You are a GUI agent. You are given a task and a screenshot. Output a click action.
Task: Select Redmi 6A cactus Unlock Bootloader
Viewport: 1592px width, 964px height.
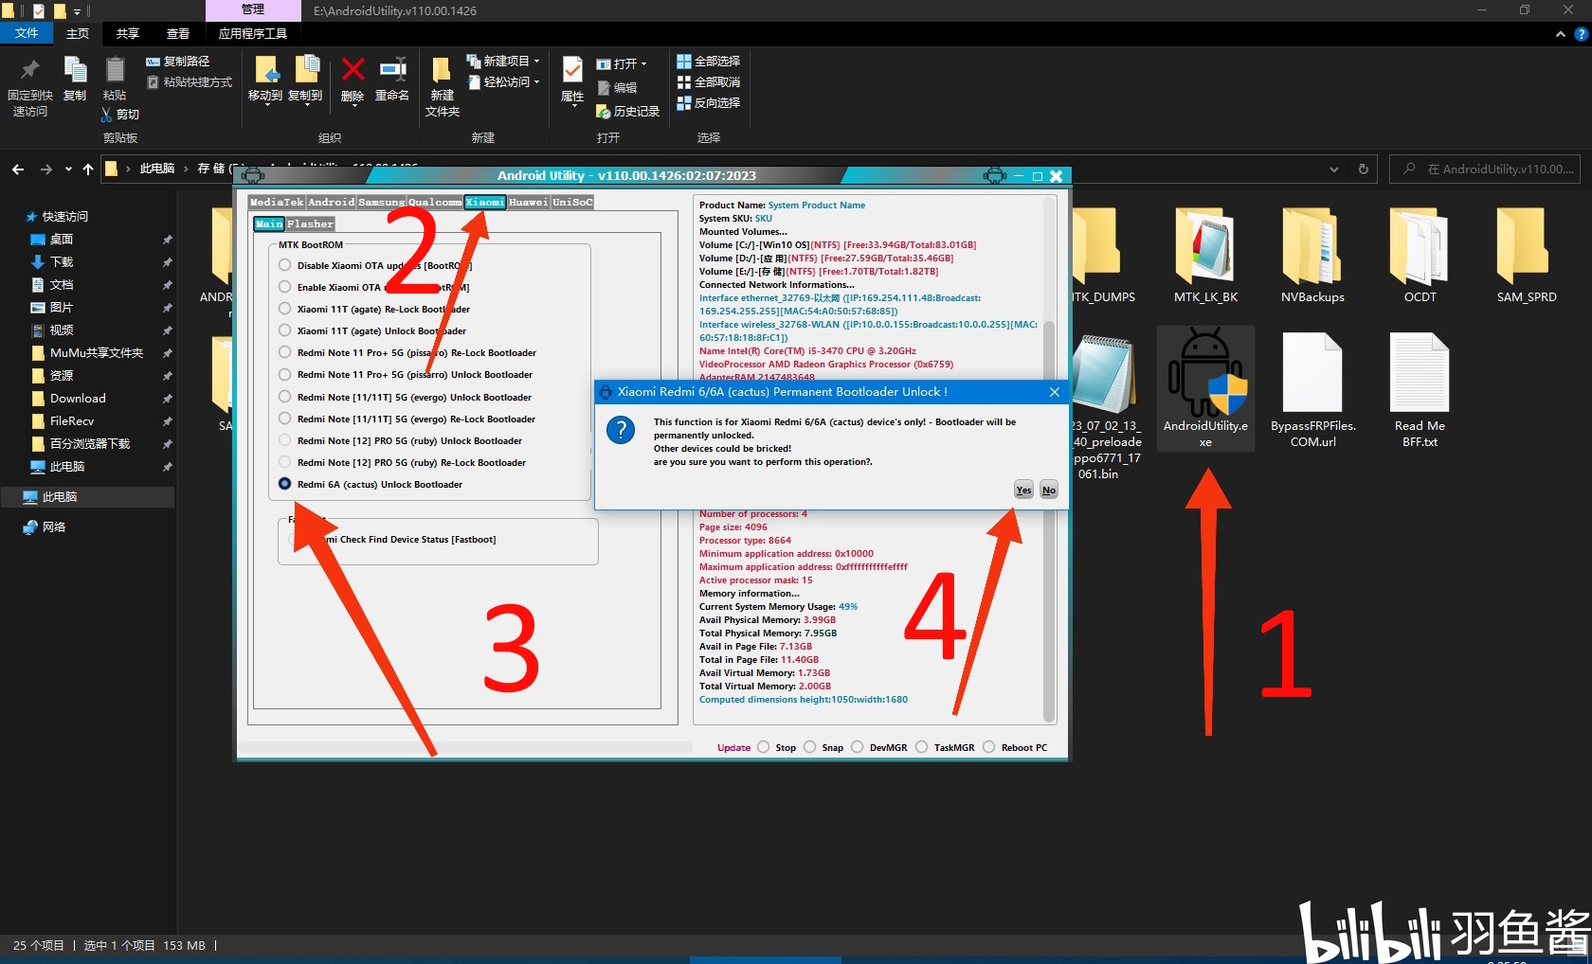(285, 485)
